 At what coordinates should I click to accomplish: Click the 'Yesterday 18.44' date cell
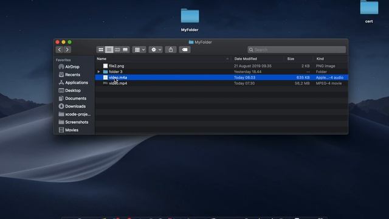pyautogui.click(x=247, y=72)
